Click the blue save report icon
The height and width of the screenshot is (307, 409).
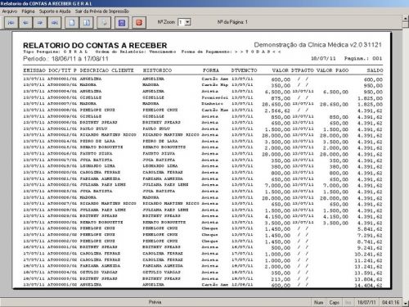[122, 23]
